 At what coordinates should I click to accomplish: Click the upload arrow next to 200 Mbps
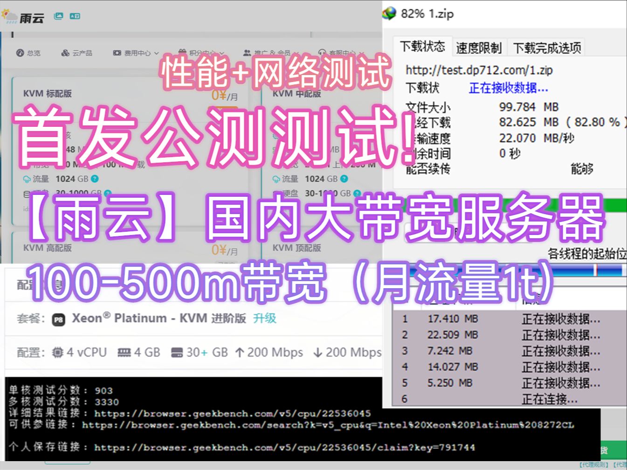(240, 352)
